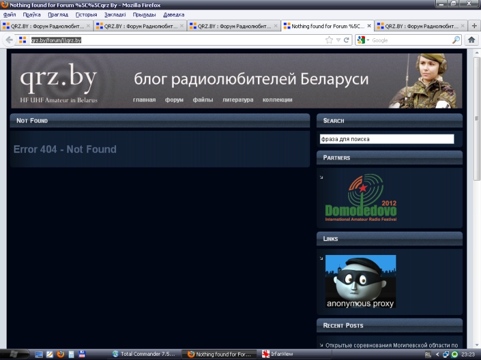Open the URL history dropdown arrow
Viewport: 481px width, 360px height.
[339, 40]
